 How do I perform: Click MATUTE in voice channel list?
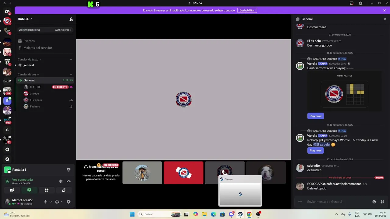[x=35, y=87]
